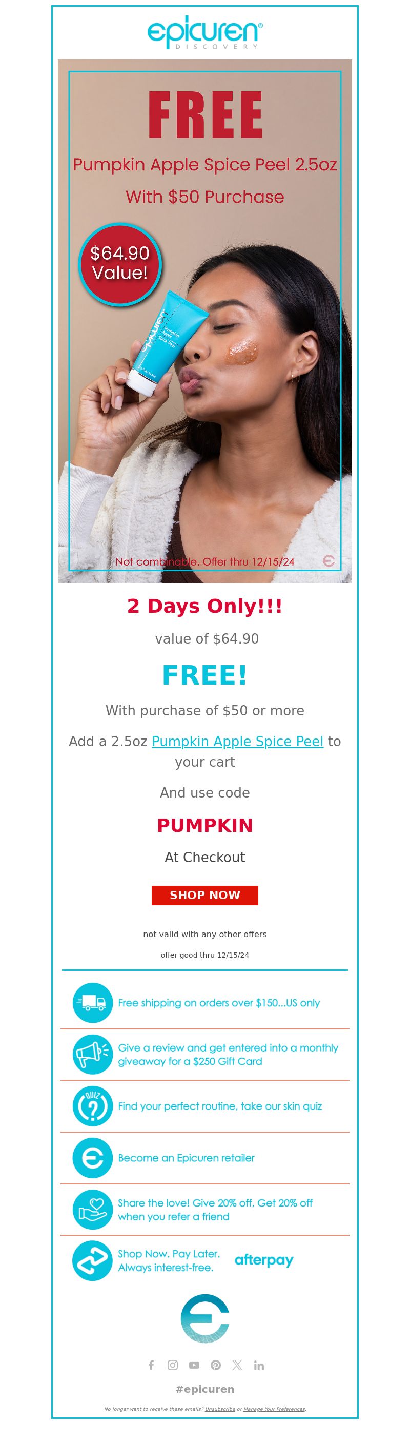Visit the YouTube social icon

click(194, 1365)
